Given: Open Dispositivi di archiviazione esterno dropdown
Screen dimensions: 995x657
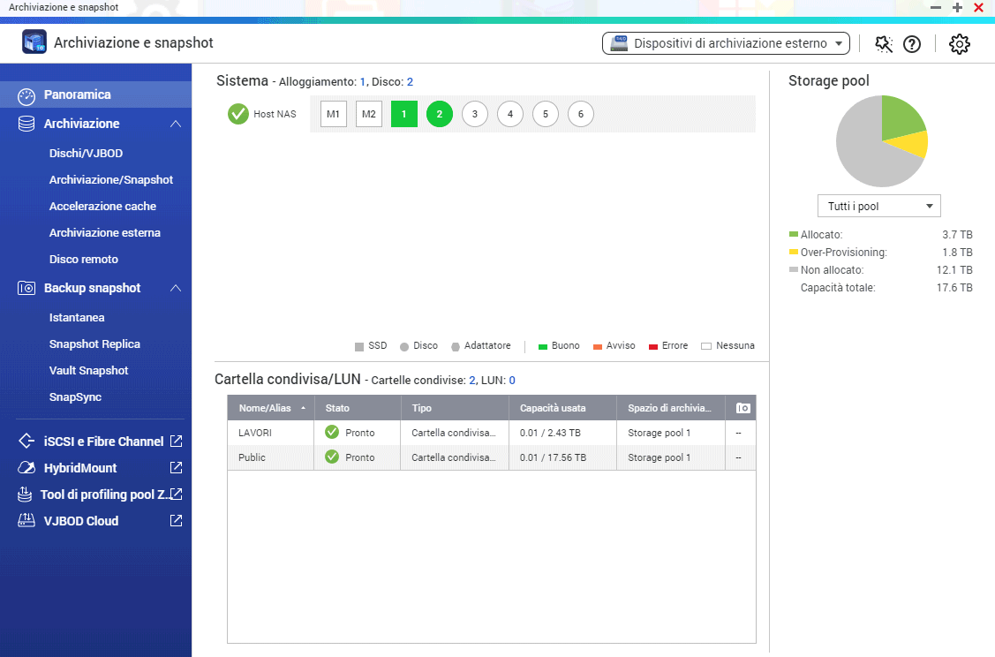Looking at the screenshot, I should pos(726,43).
